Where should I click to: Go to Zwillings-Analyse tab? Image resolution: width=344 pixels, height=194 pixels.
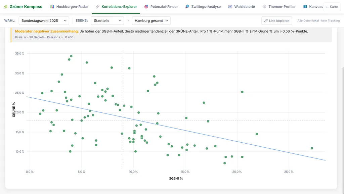point(203,7)
